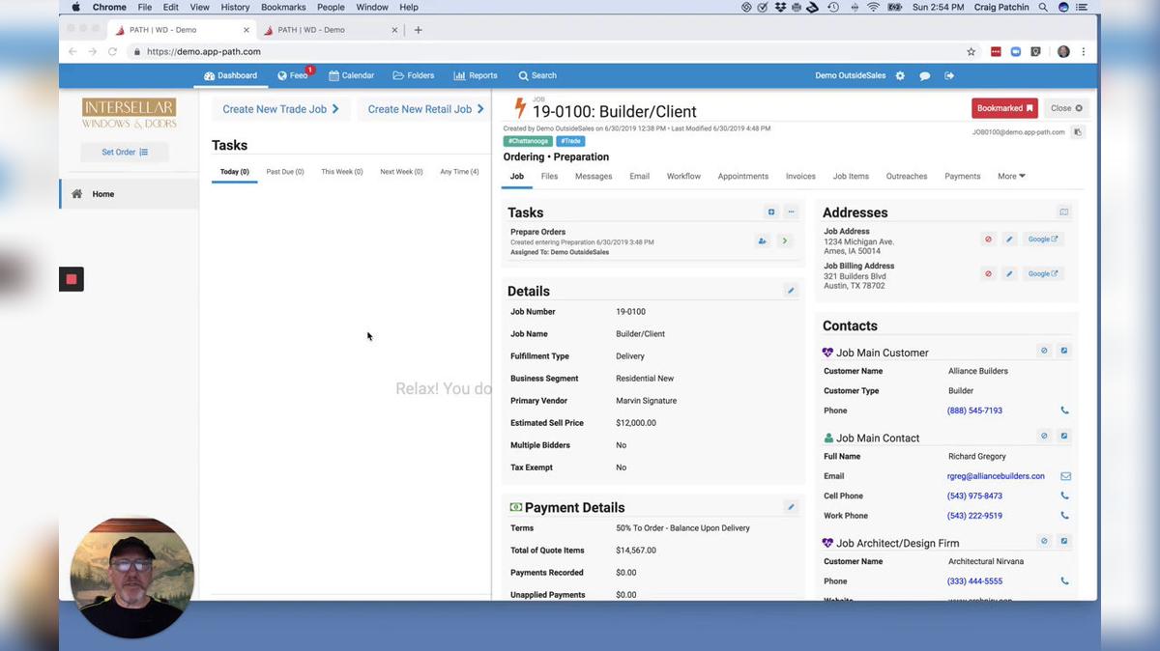Click phone icon beside (888) 545-7193

[x=1065, y=410]
